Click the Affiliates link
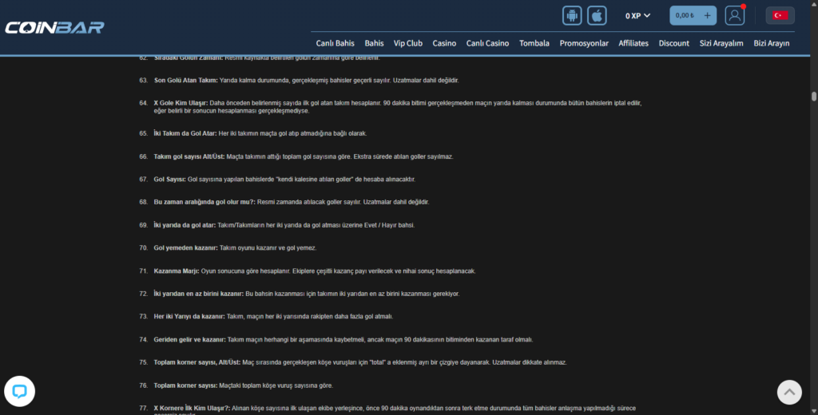The image size is (818, 415). point(633,43)
